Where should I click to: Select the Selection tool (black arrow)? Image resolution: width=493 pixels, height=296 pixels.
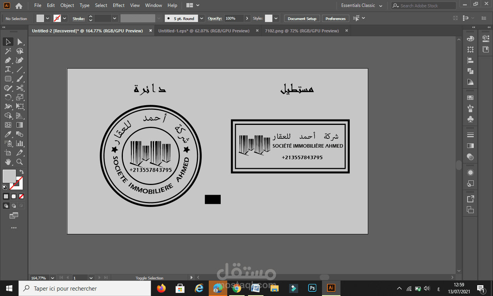pos(8,42)
